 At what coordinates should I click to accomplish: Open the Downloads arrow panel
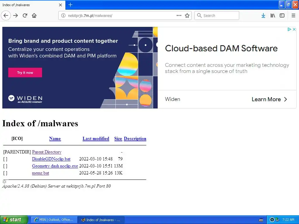[263, 15]
